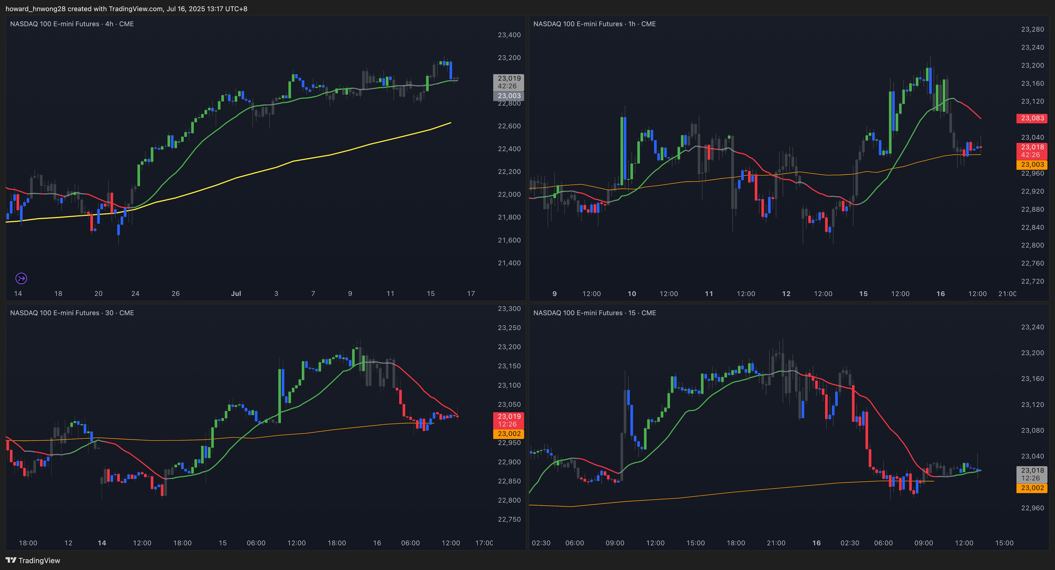Click the purple go-to-realtime icon in 4h chart
This screenshot has height=570, width=1055.
pos(21,279)
